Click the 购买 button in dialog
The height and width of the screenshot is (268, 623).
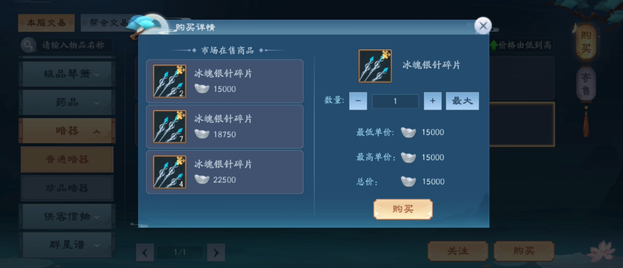(403, 209)
